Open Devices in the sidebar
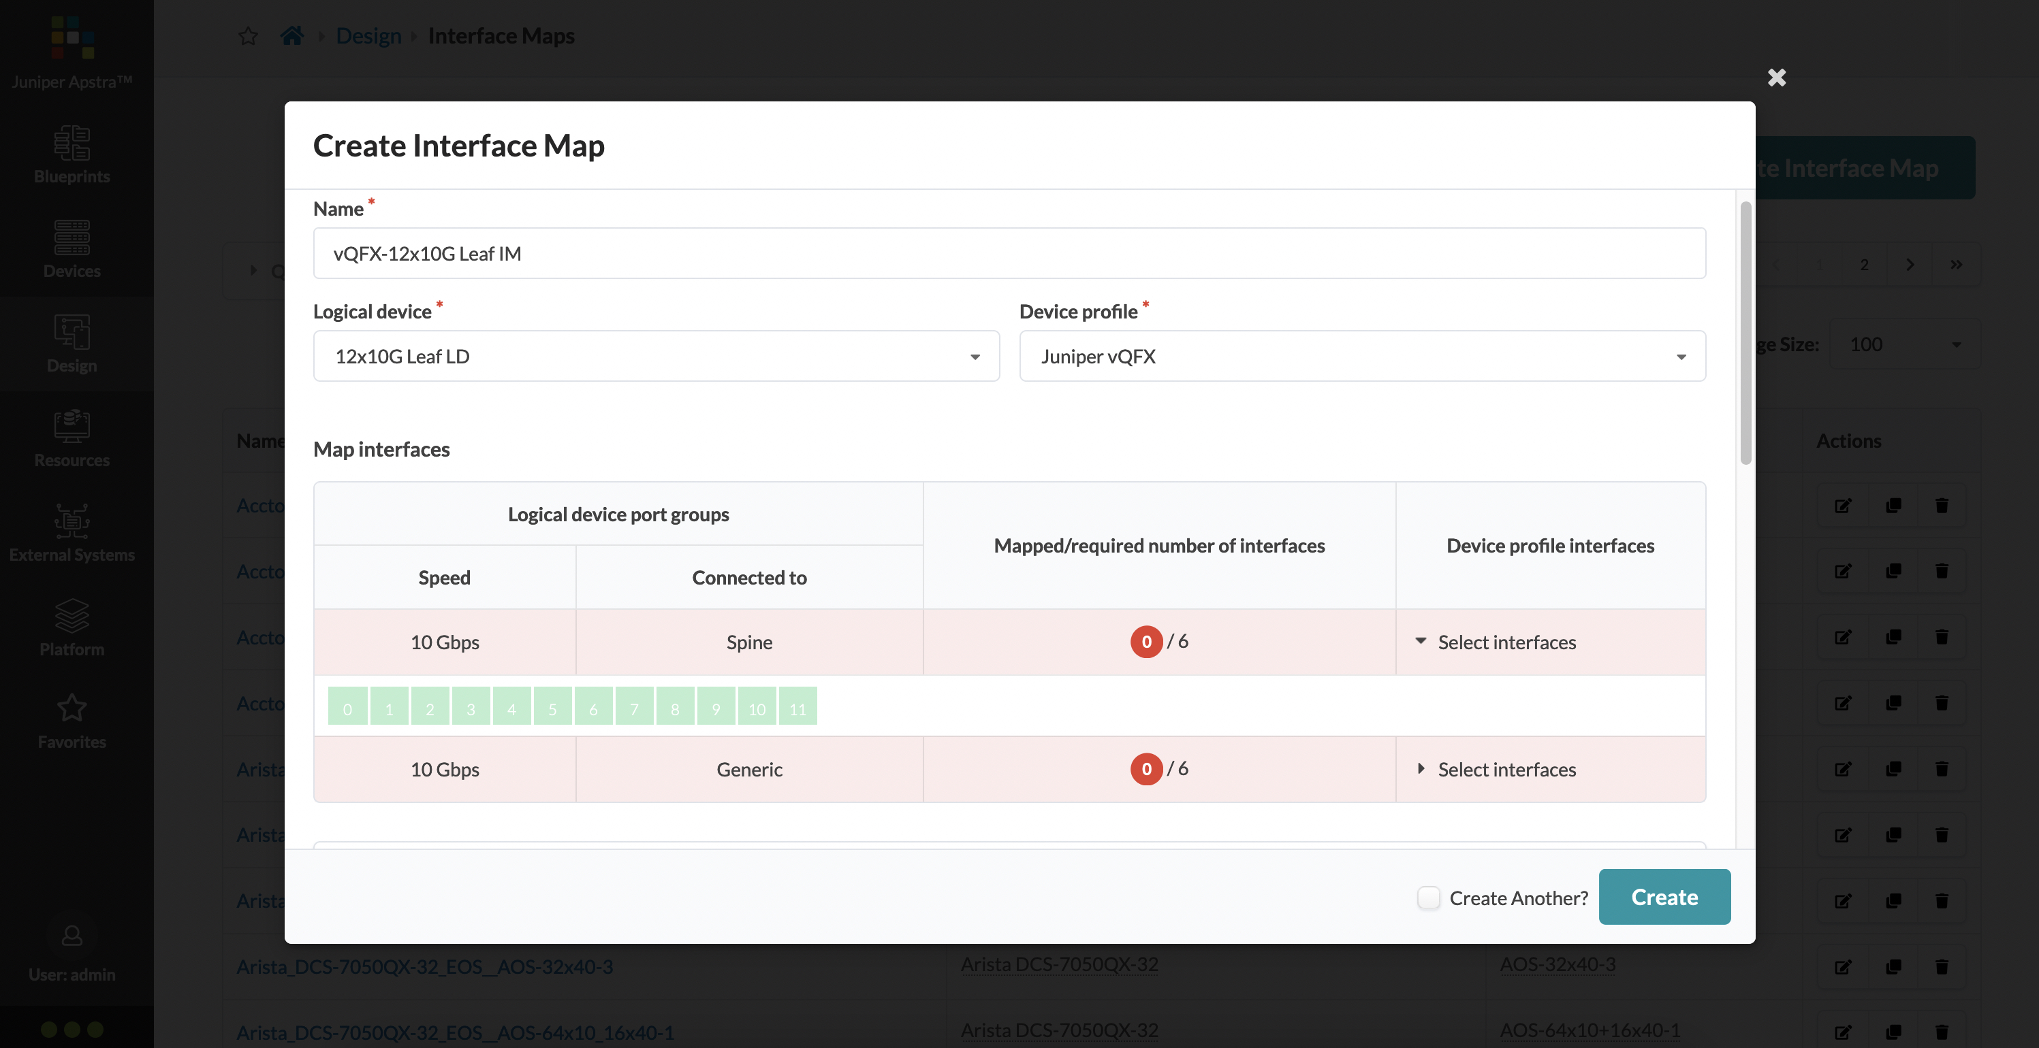Viewport: 2039px width, 1048px height. 72,249
